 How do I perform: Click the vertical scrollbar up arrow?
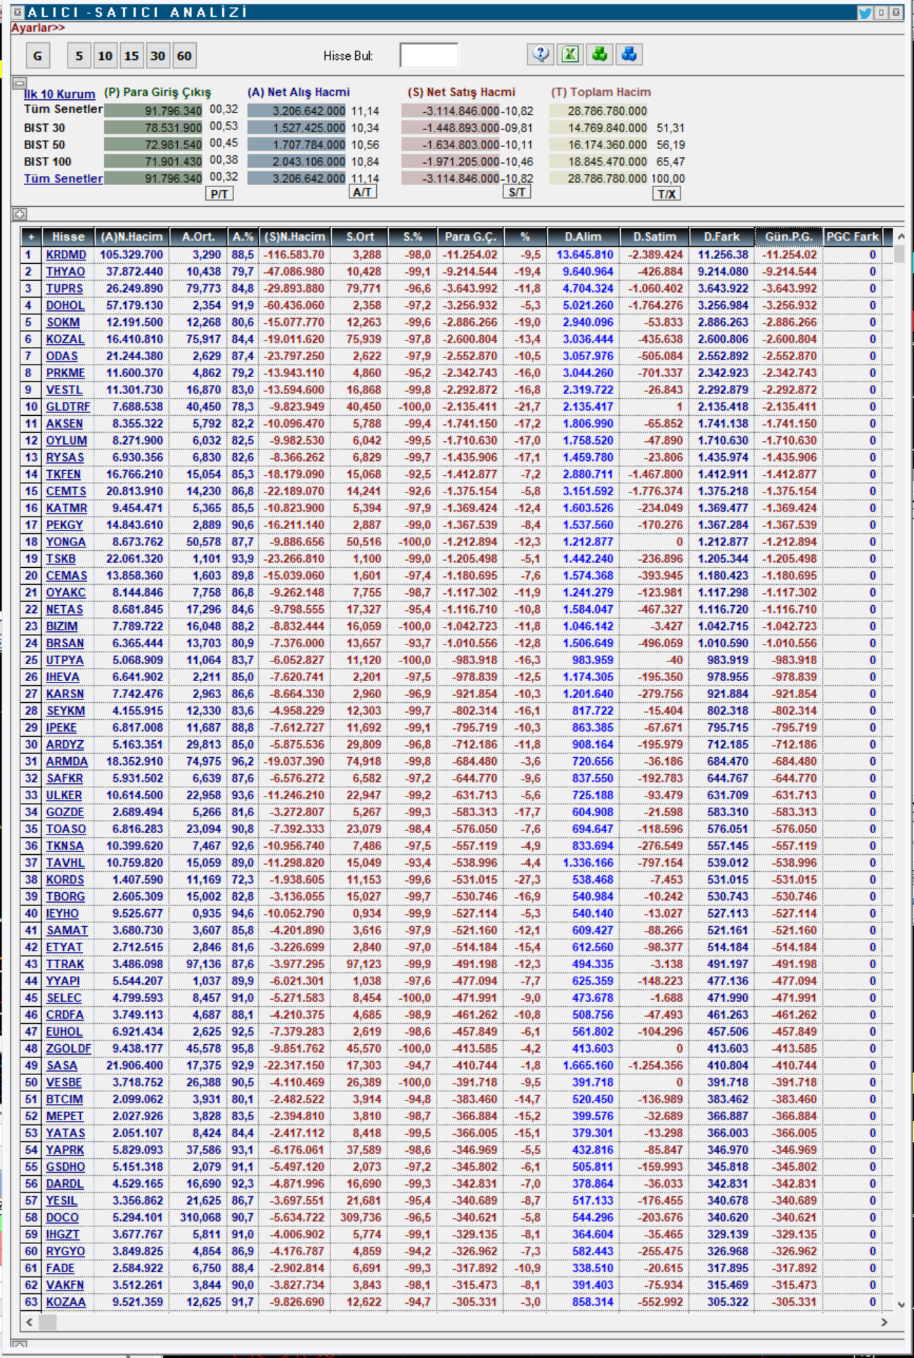tap(901, 237)
